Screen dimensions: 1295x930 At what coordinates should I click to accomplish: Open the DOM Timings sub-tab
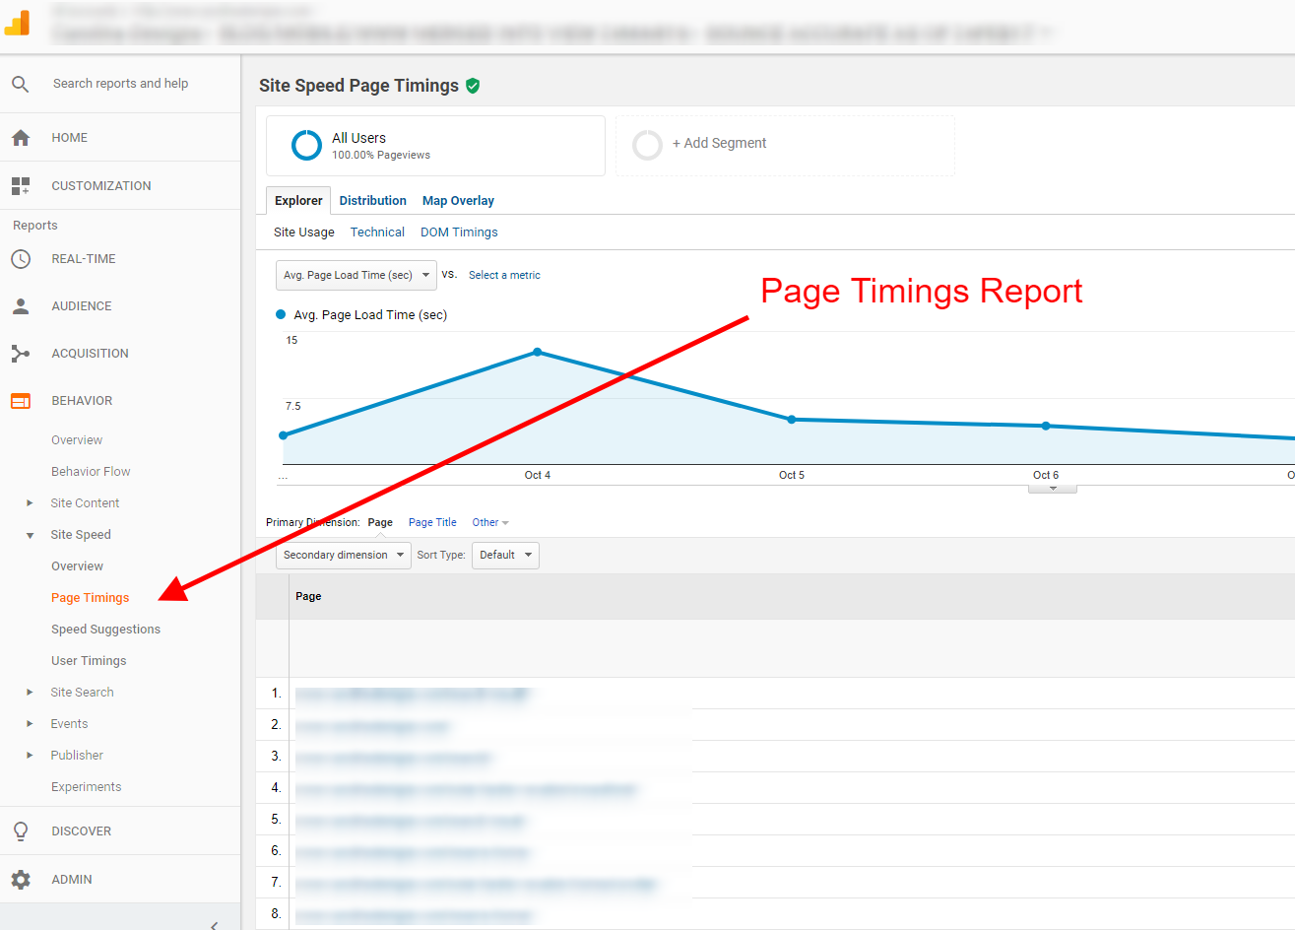[x=459, y=232]
